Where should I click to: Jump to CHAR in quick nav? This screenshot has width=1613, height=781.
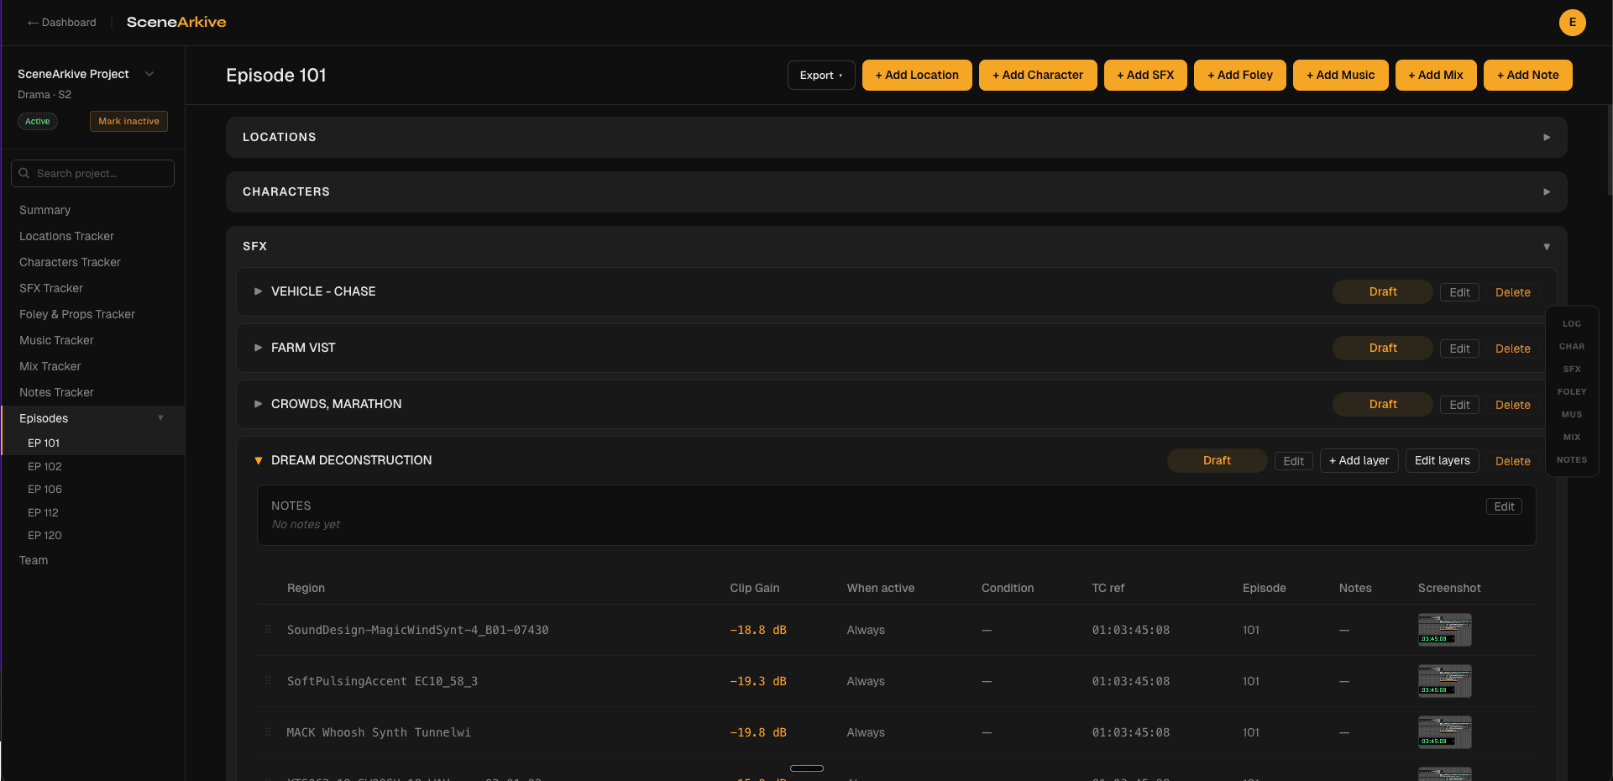coord(1572,346)
